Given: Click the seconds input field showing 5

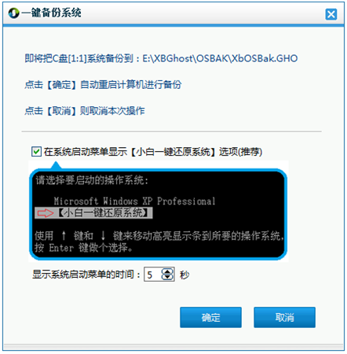Looking at the screenshot, I should [153, 275].
